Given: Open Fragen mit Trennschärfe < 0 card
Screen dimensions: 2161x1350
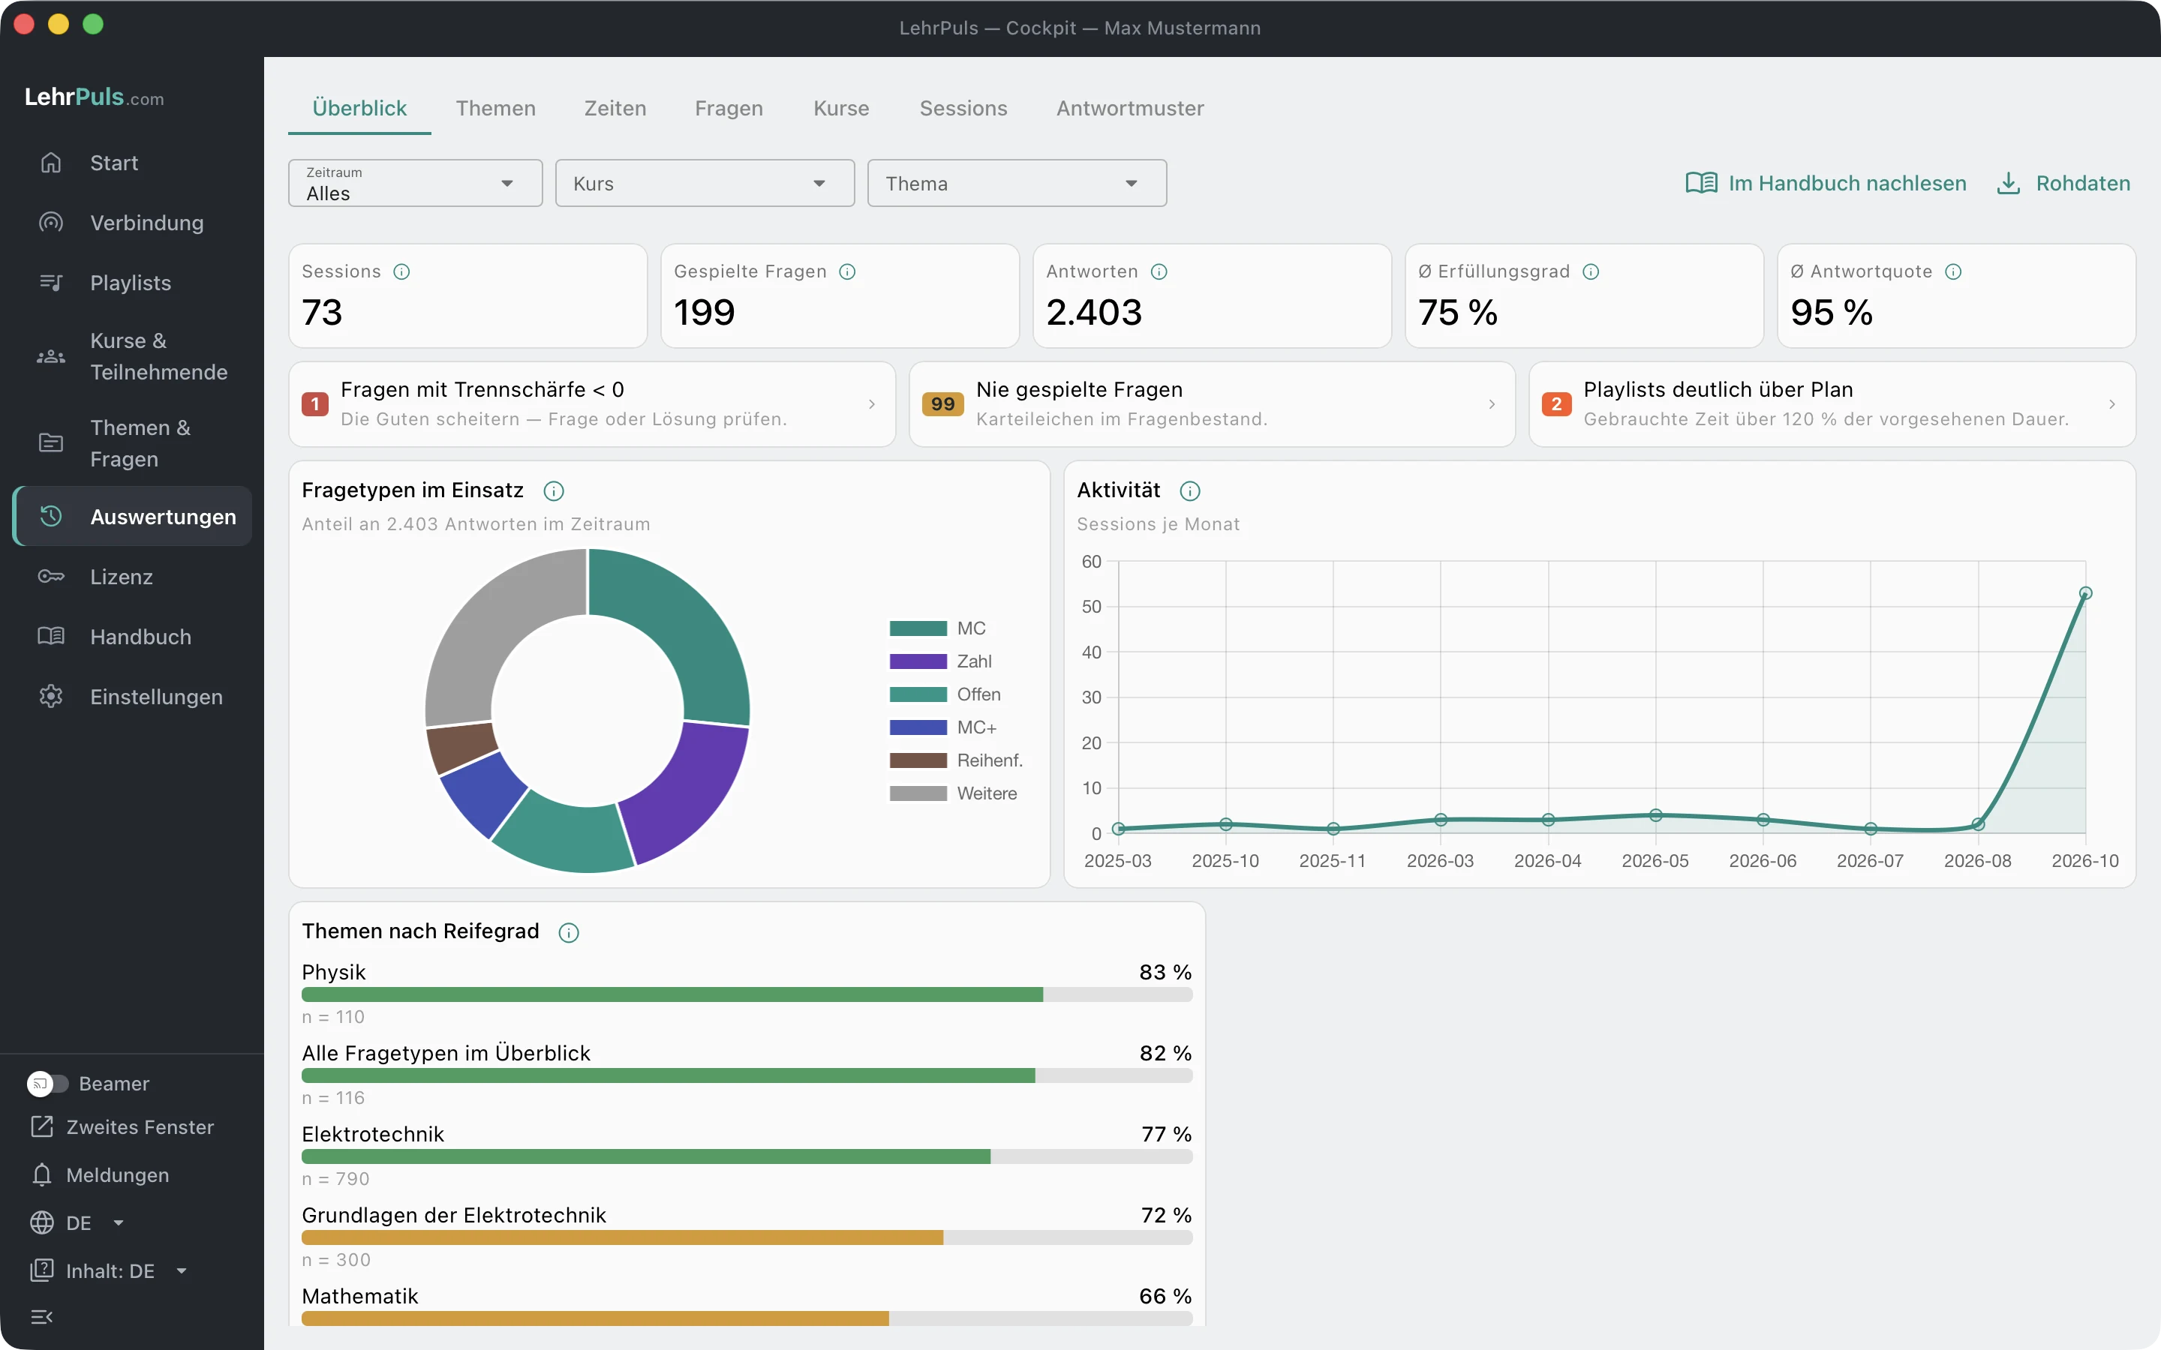Looking at the screenshot, I should point(592,404).
